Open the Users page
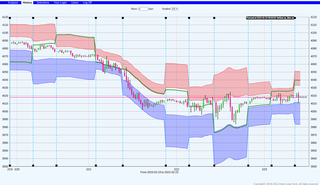The image size is (320, 185). point(75,2)
